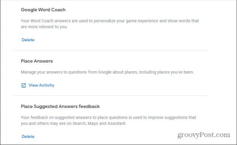
Task: Click the Place Answers description text
Action: tap(107, 72)
